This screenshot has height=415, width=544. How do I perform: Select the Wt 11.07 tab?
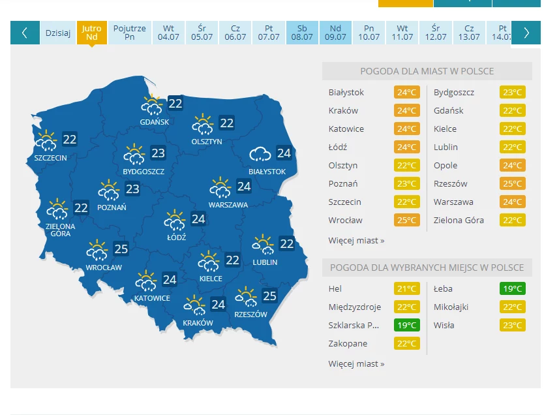tap(402, 33)
